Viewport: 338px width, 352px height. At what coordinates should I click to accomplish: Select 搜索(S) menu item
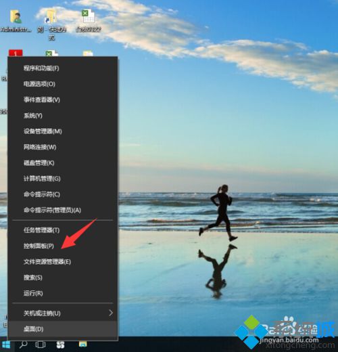click(63, 278)
